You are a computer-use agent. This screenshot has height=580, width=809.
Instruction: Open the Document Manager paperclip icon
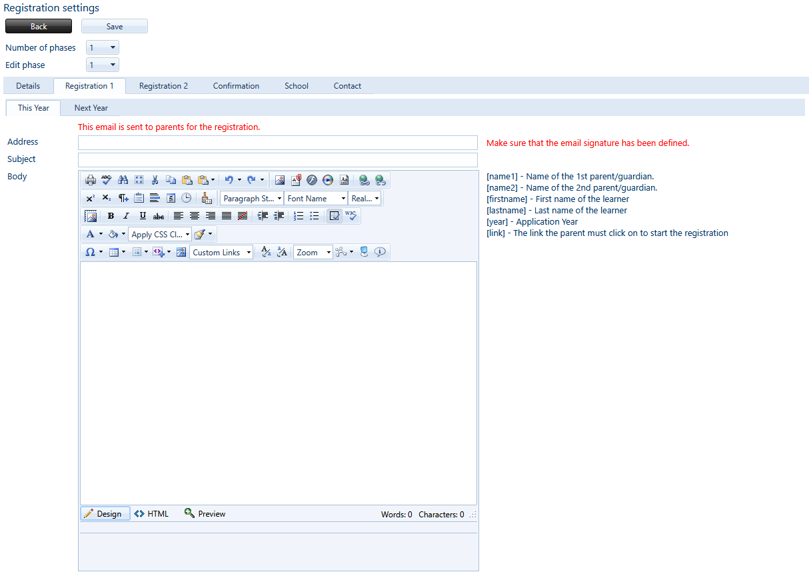pos(296,180)
